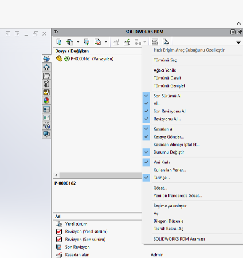Open the SOLIDWORKS Resources globe tab
The image size is (243, 259).
pos(46,58)
